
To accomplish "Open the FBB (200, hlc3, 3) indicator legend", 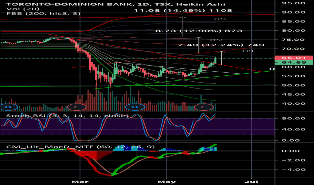I will coord(43,13).
